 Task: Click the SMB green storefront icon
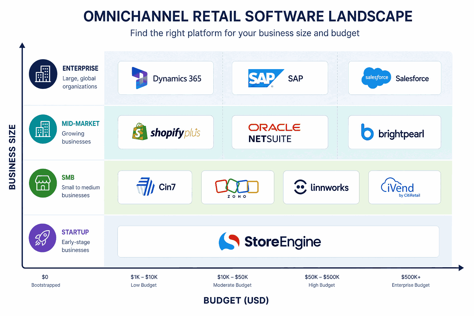43,183
